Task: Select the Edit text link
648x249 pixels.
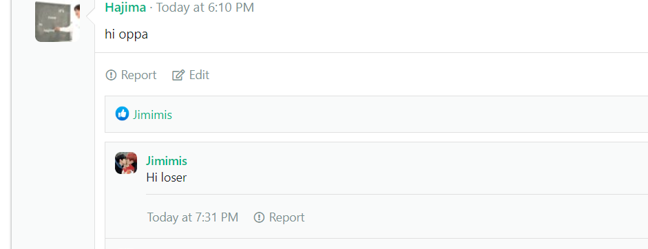Action: point(199,75)
